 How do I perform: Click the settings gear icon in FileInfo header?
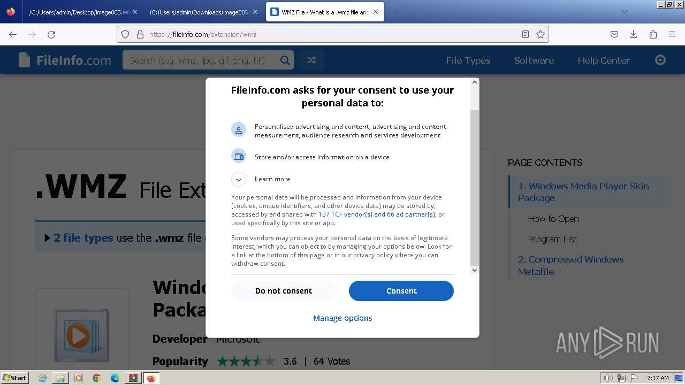pos(660,60)
